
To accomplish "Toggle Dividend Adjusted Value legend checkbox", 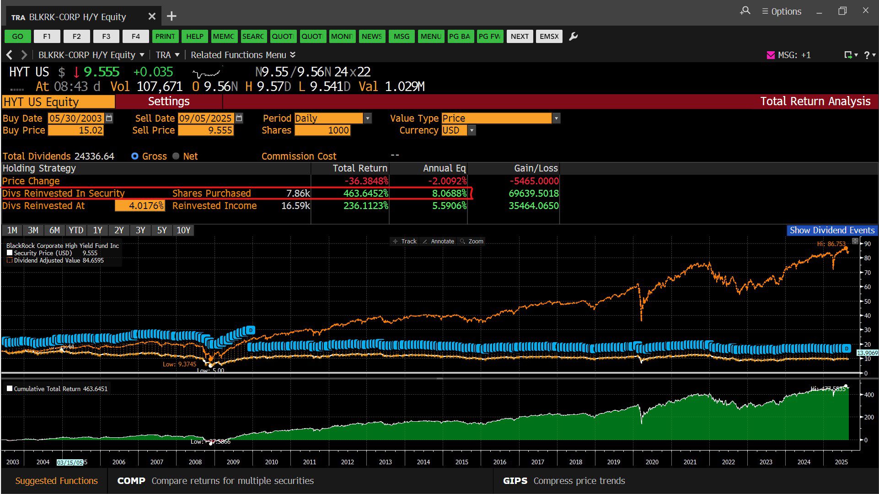I will pos(10,260).
